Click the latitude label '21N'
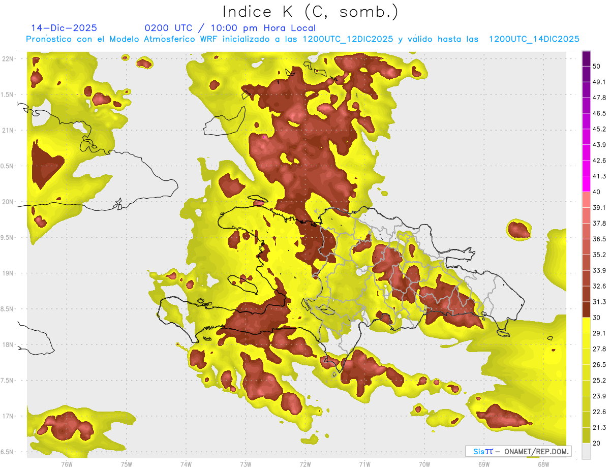Viewport: 610px width, 471px height. [x=8, y=131]
